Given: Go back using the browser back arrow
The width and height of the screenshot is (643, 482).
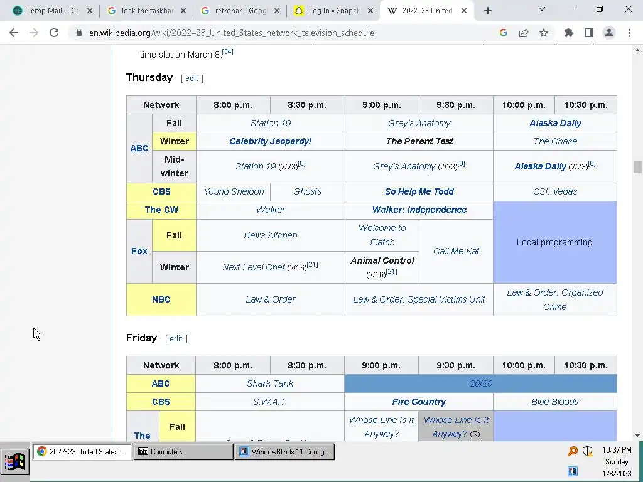Looking at the screenshot, I should click(x=14, y=33).
